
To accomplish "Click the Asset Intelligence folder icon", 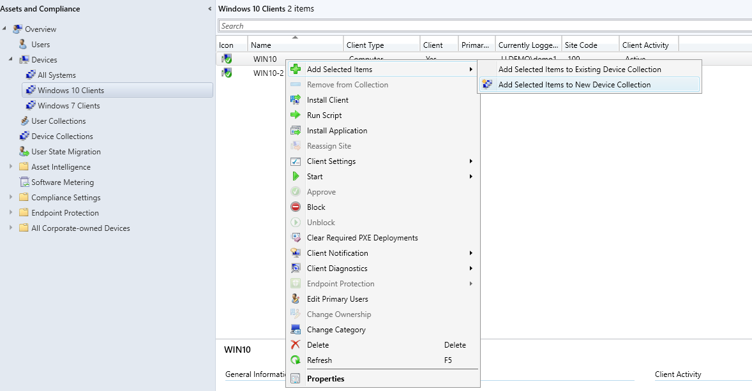I will point(24,166).
